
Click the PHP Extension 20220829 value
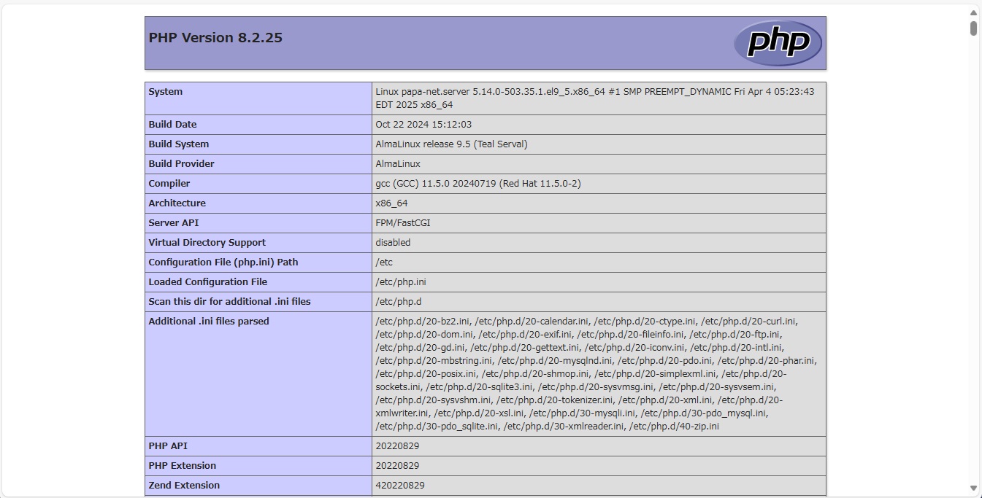click(x=397, y=466)
